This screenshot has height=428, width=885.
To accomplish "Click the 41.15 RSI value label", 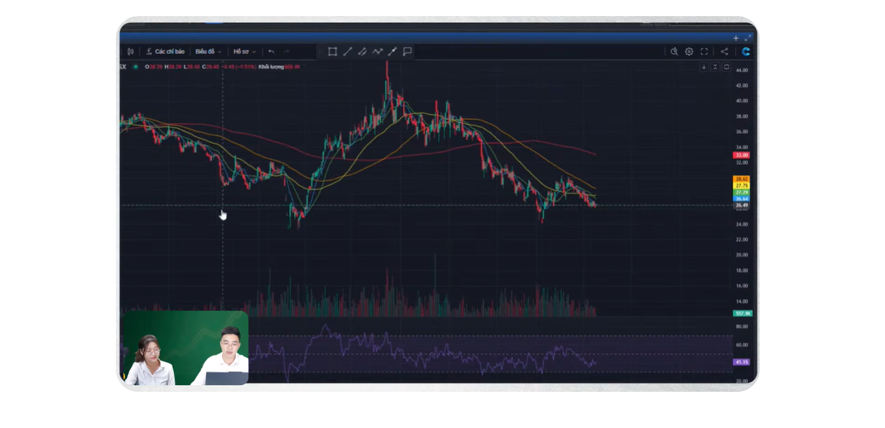I will [741, 362].
